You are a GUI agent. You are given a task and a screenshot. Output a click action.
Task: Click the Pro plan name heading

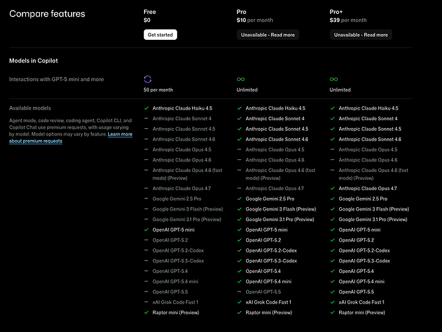click(242, 12)
